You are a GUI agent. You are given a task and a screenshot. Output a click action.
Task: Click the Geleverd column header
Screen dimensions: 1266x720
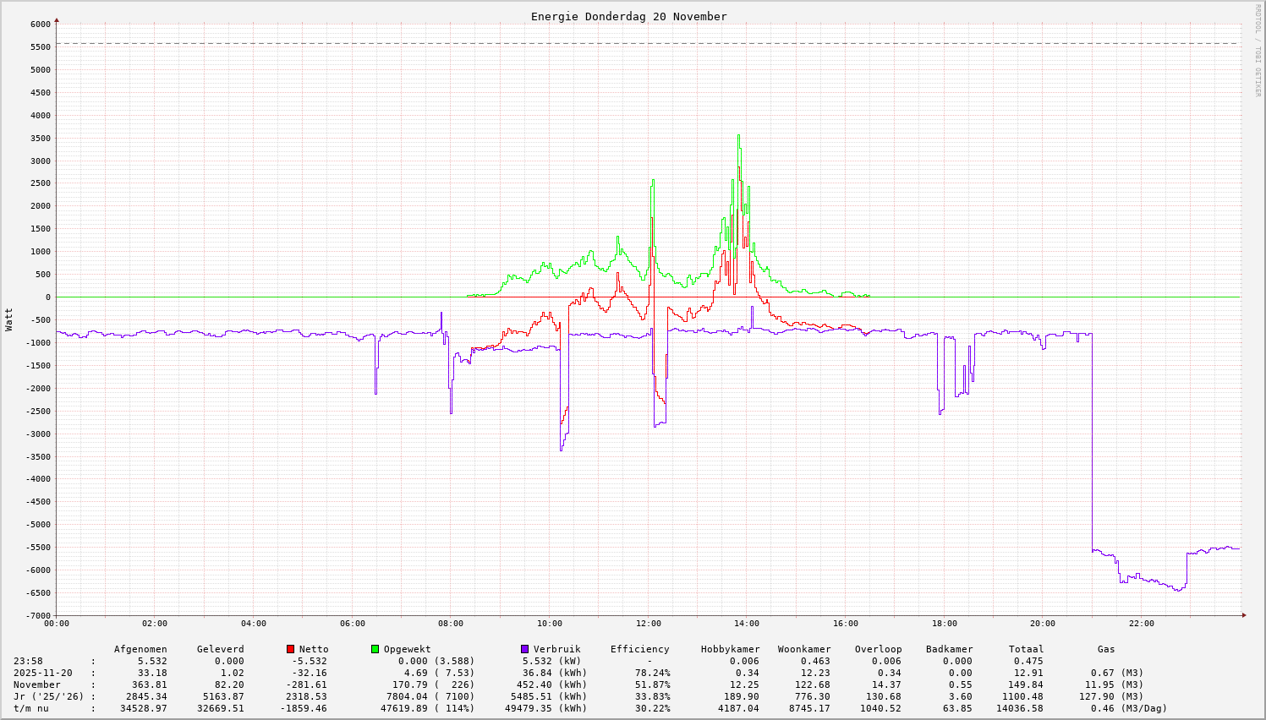pyautogui.click(x=220, y=650)
